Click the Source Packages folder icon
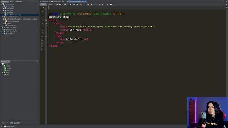Screen dimensions: 228x128 [5, 17]
